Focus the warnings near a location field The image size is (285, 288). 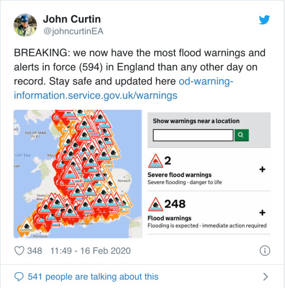click(193, 135)
